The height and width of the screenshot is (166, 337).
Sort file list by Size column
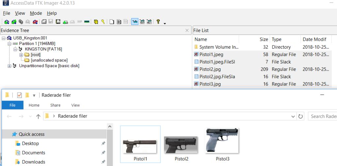click(x=263, y=39)
